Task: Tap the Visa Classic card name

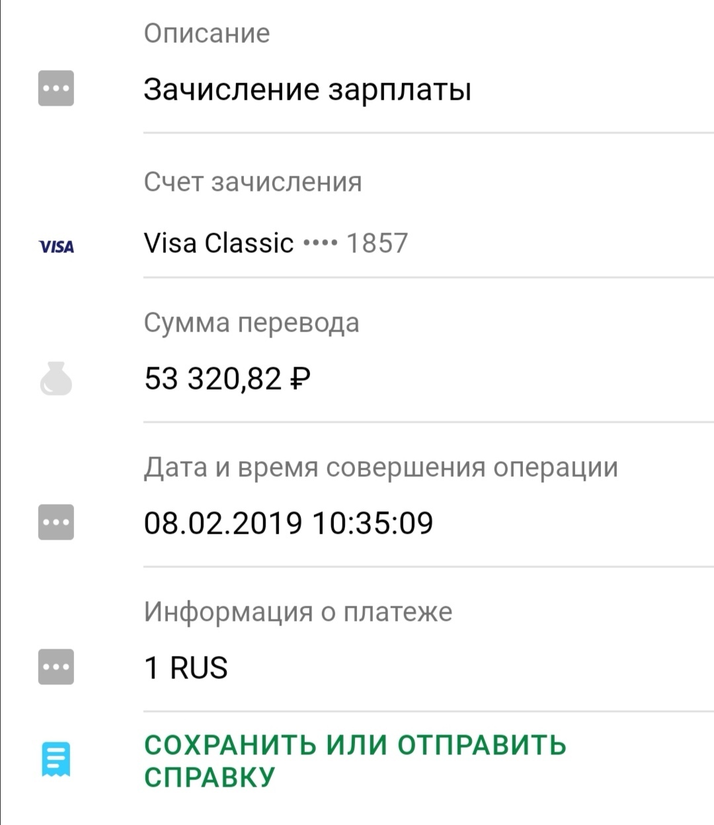Action: point(219,243)
